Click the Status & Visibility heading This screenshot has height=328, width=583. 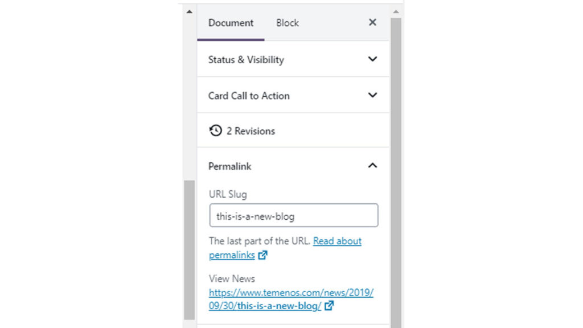(246, 60)
